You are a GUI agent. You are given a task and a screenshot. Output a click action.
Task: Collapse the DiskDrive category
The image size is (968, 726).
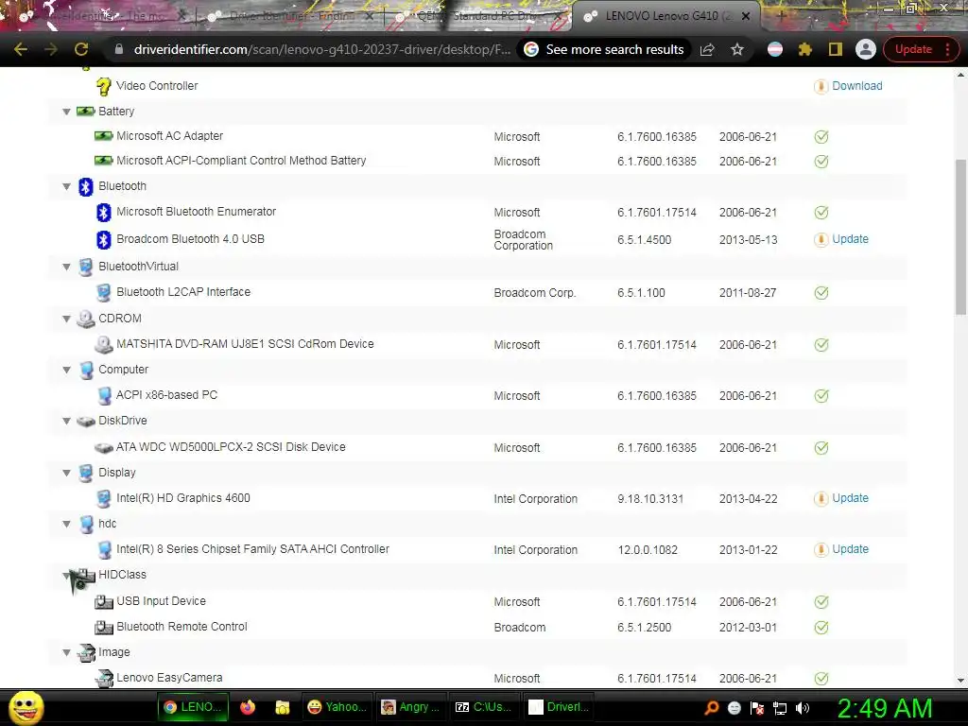pos(67,421)
